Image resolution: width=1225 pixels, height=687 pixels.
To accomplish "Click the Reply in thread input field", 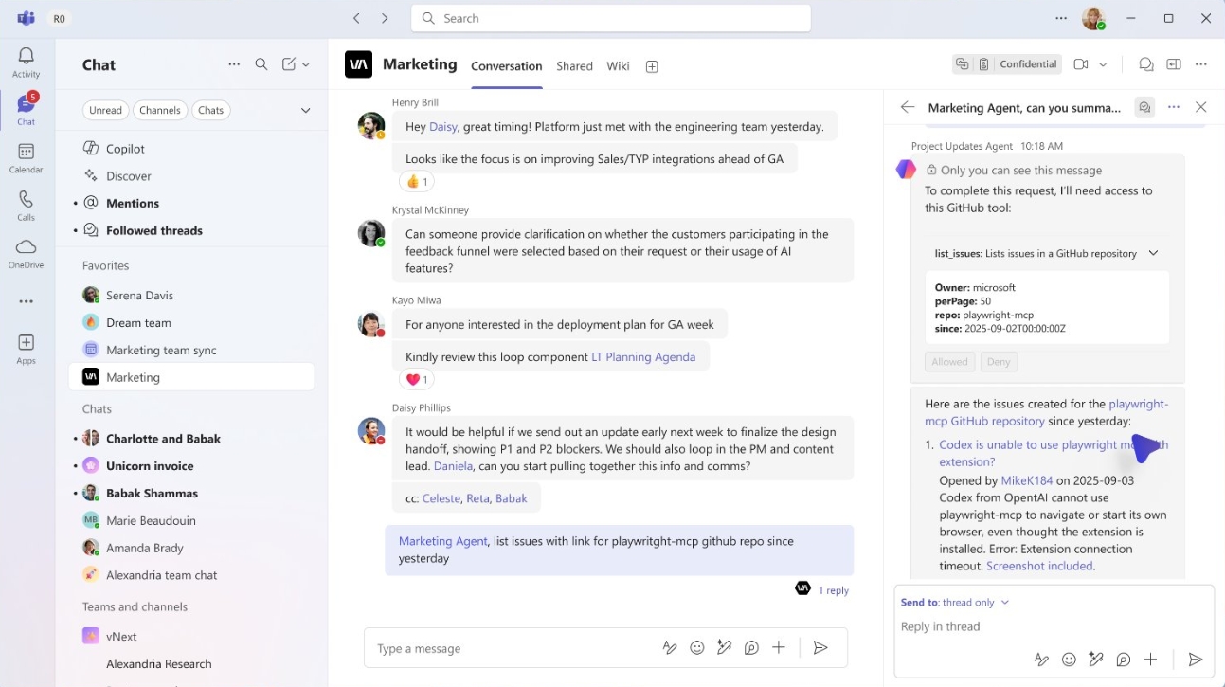I will pyautogui.click(x=1042, y=626).
